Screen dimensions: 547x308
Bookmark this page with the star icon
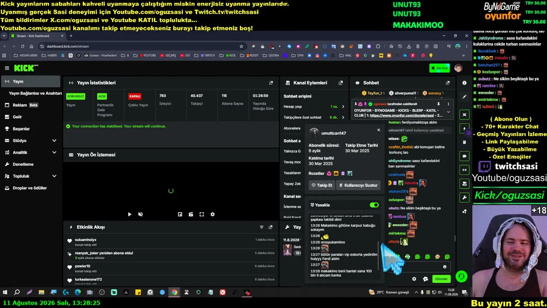[241, 46]
